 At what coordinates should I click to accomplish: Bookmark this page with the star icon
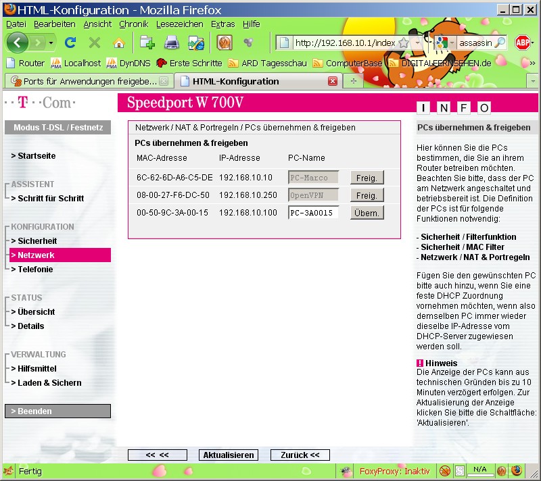coord(403,43)
